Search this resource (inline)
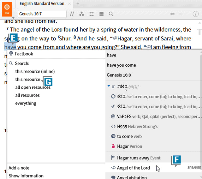 click(35, 71)
